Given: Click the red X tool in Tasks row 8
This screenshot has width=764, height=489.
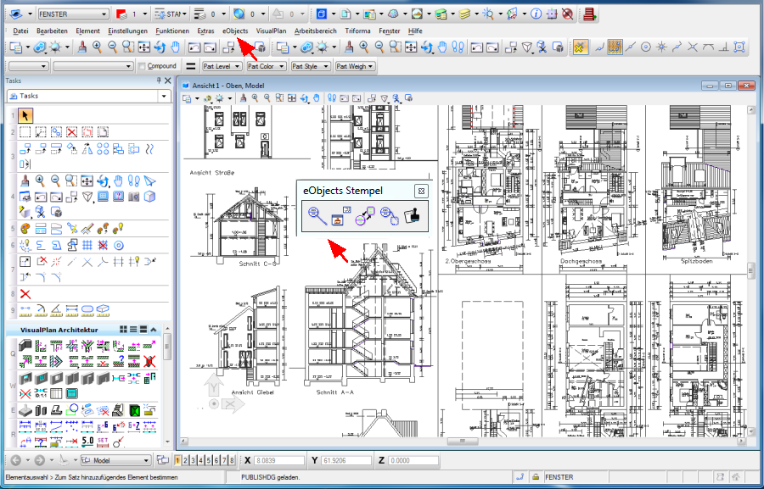Looking at the screenshot, I should [x=25, y=294].
